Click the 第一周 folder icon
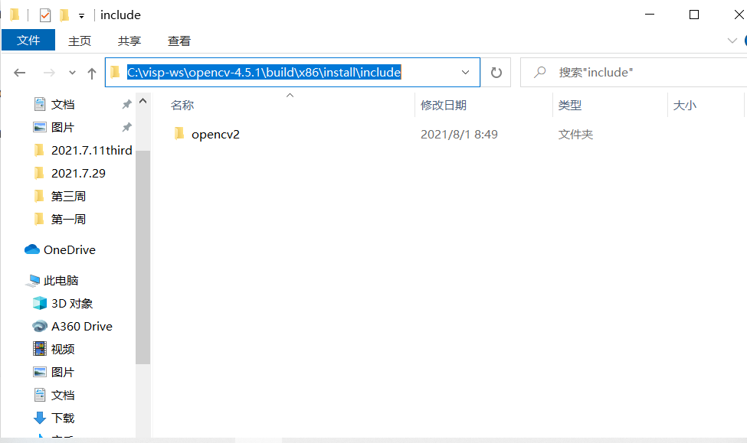 [x=39, y=219]
